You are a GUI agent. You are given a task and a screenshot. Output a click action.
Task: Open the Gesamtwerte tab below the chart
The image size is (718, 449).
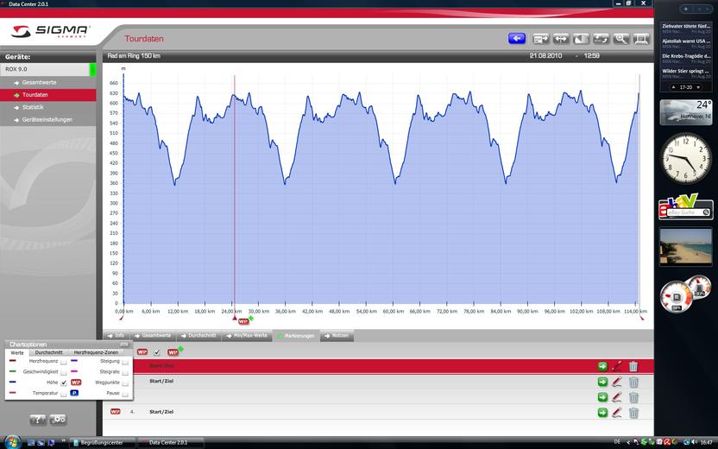(153, 336)
